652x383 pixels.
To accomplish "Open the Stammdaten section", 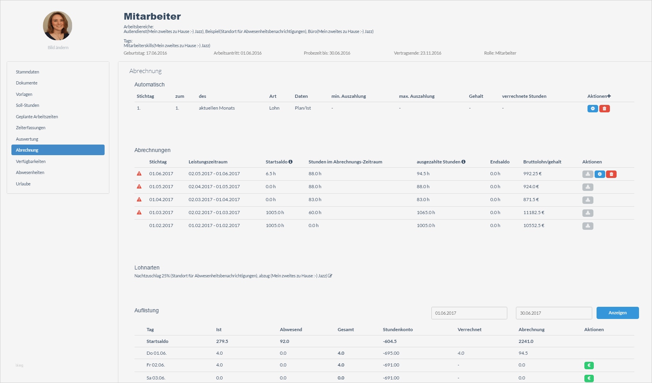I will [28, 72].
